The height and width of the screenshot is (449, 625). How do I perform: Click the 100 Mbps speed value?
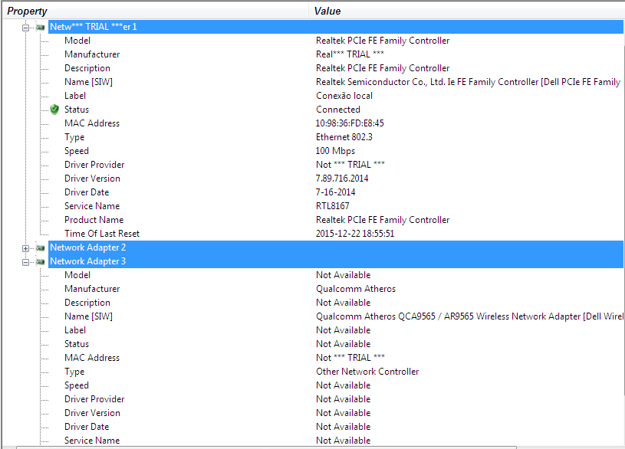335,151
